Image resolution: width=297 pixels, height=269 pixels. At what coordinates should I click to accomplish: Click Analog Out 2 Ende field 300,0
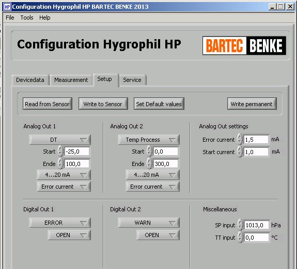pos(166,164)
